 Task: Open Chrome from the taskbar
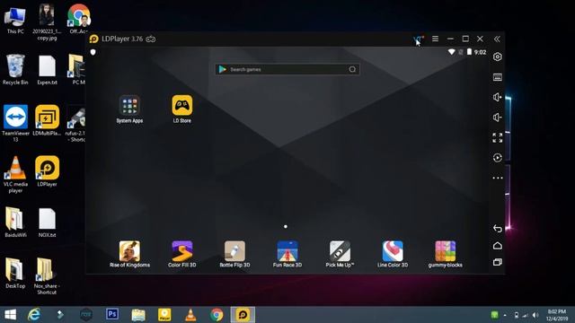point(217,315)
